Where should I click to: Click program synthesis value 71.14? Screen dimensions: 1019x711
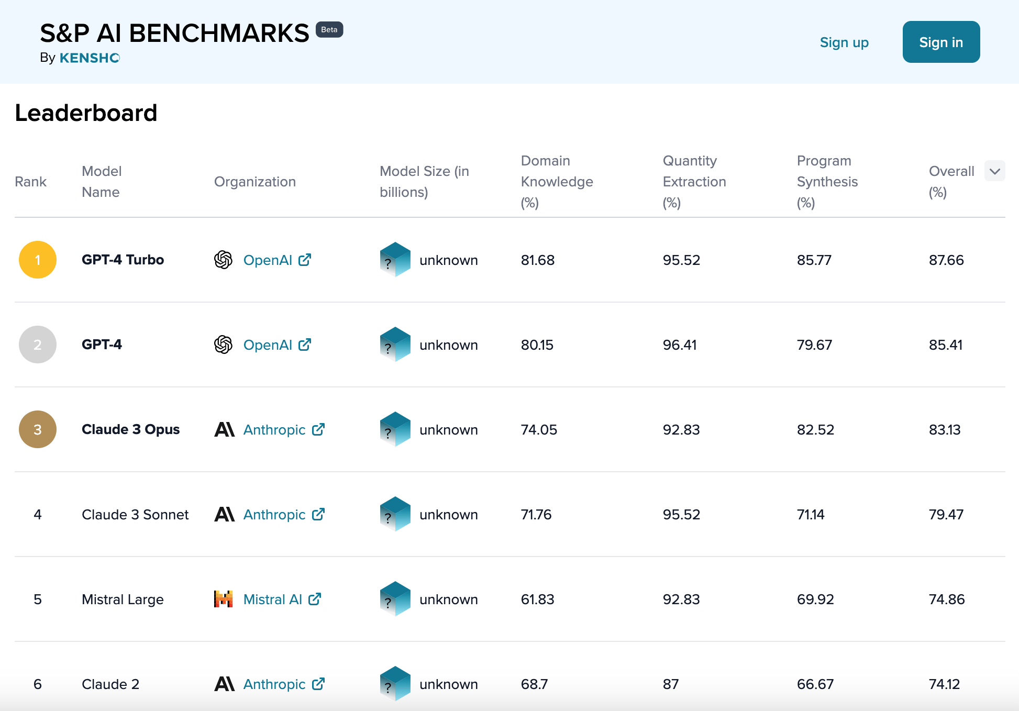[811, 514]
